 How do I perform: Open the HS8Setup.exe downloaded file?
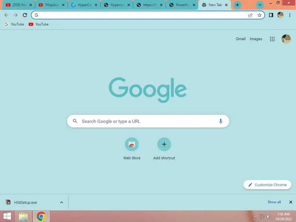(x=25, y=202)
